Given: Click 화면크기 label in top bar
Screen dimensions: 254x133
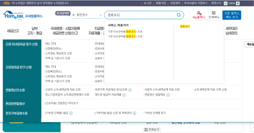Looking at the screenshot, I should pyautogui.click(x=216, y=3).
